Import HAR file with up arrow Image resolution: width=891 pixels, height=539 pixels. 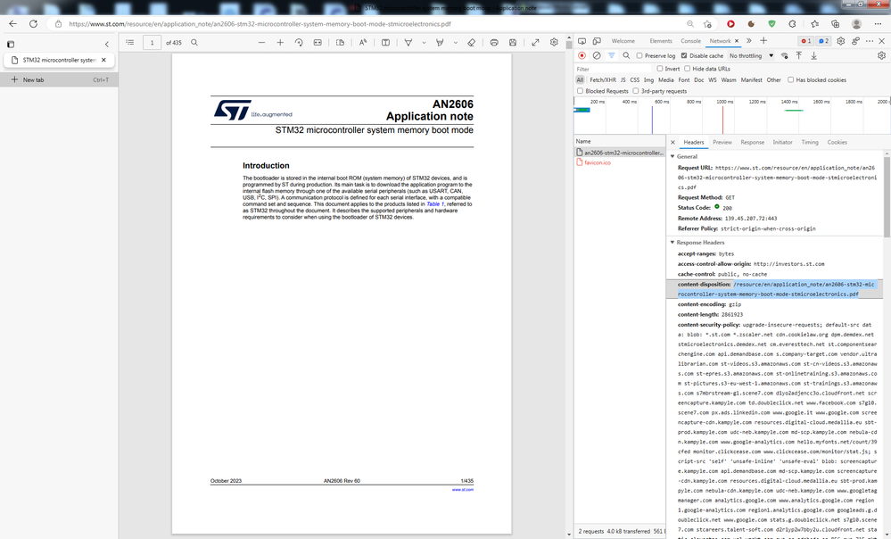[x=799, y=55]
